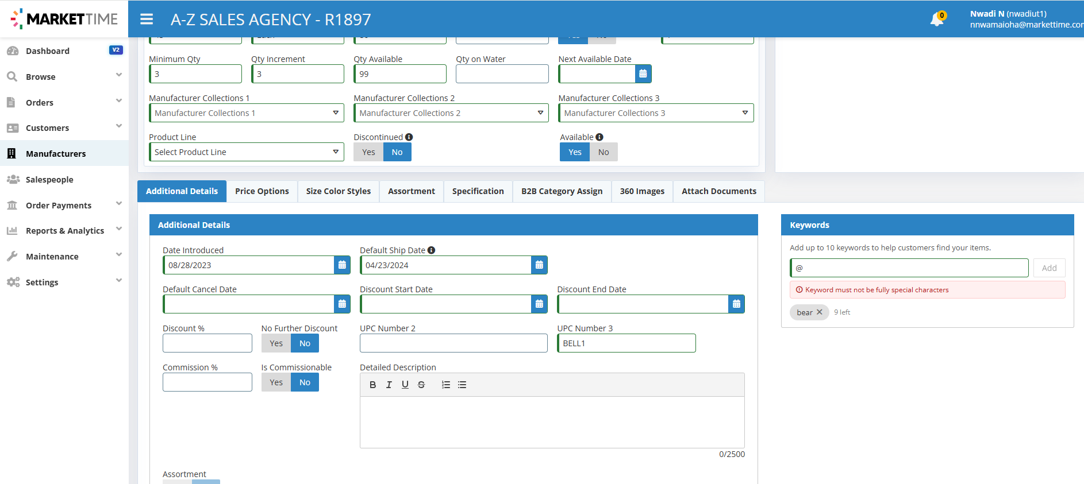1084x484 pixels.
Task: Open the Default Ship Date calendar picker
Action: tap(539, 265)
